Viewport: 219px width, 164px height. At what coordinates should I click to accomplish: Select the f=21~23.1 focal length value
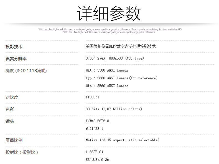[94, 129]
